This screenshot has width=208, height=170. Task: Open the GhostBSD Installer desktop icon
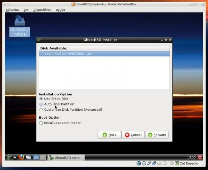click(20, 26)
